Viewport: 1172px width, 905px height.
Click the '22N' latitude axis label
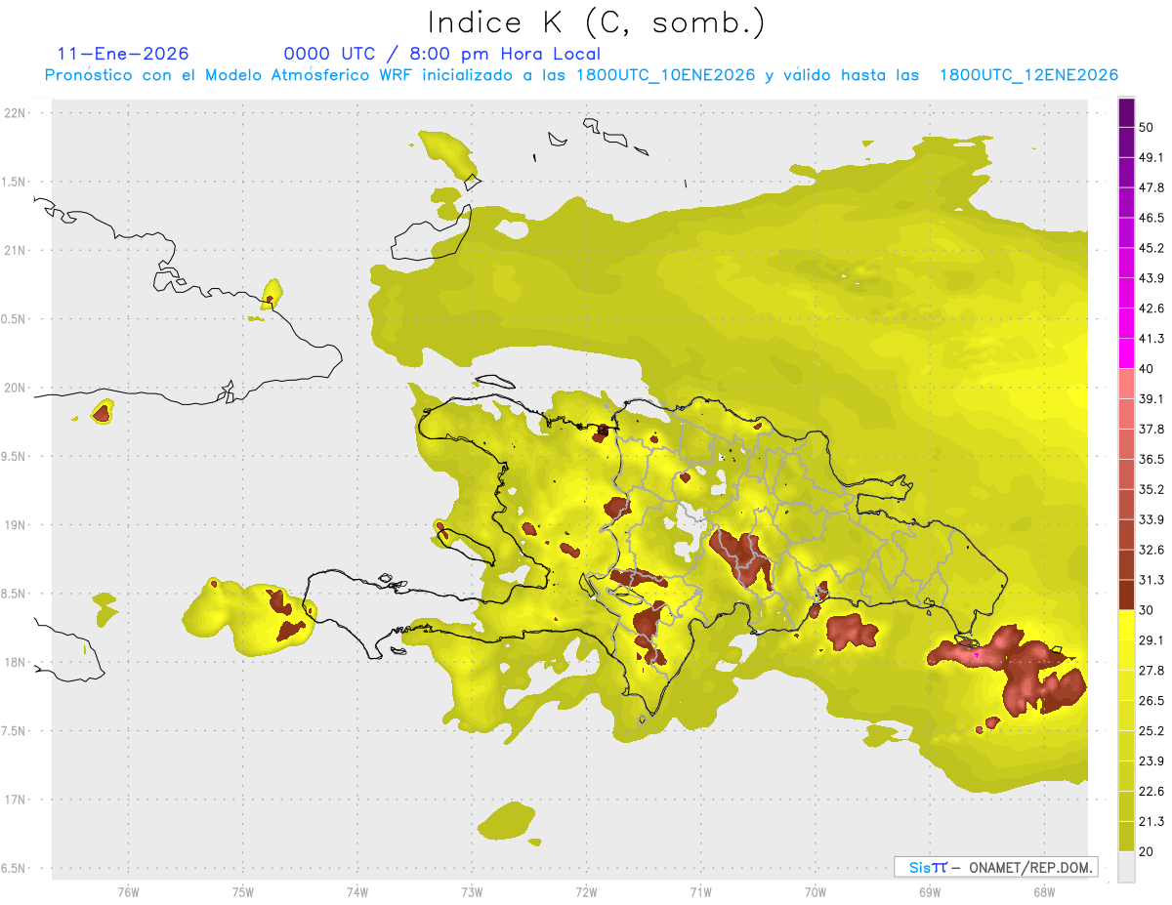15,113
